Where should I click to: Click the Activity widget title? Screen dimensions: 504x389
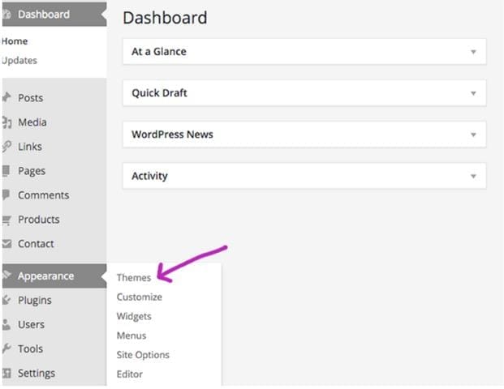[149, 176]
